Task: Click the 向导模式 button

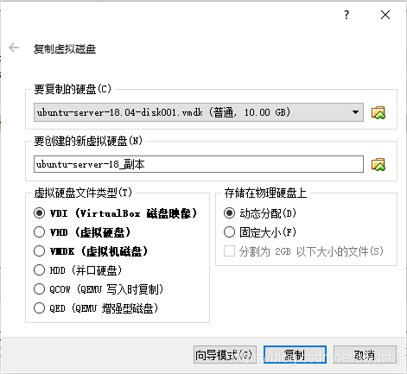Action: [225, 355]
